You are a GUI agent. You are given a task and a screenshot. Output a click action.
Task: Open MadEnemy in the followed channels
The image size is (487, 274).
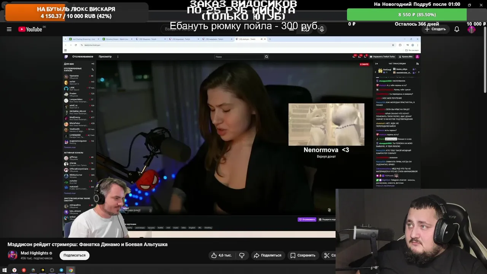79,118
